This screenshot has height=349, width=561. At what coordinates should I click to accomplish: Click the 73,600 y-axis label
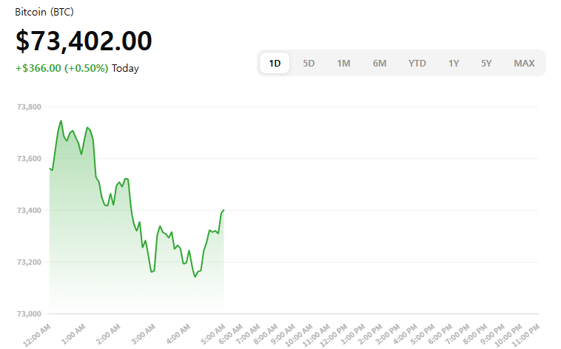coord(29,158)
